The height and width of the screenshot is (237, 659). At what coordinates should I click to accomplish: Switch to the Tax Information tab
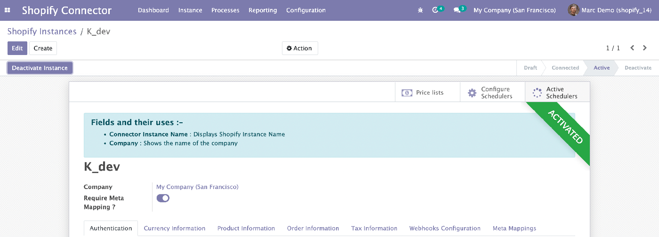[374, 228]
